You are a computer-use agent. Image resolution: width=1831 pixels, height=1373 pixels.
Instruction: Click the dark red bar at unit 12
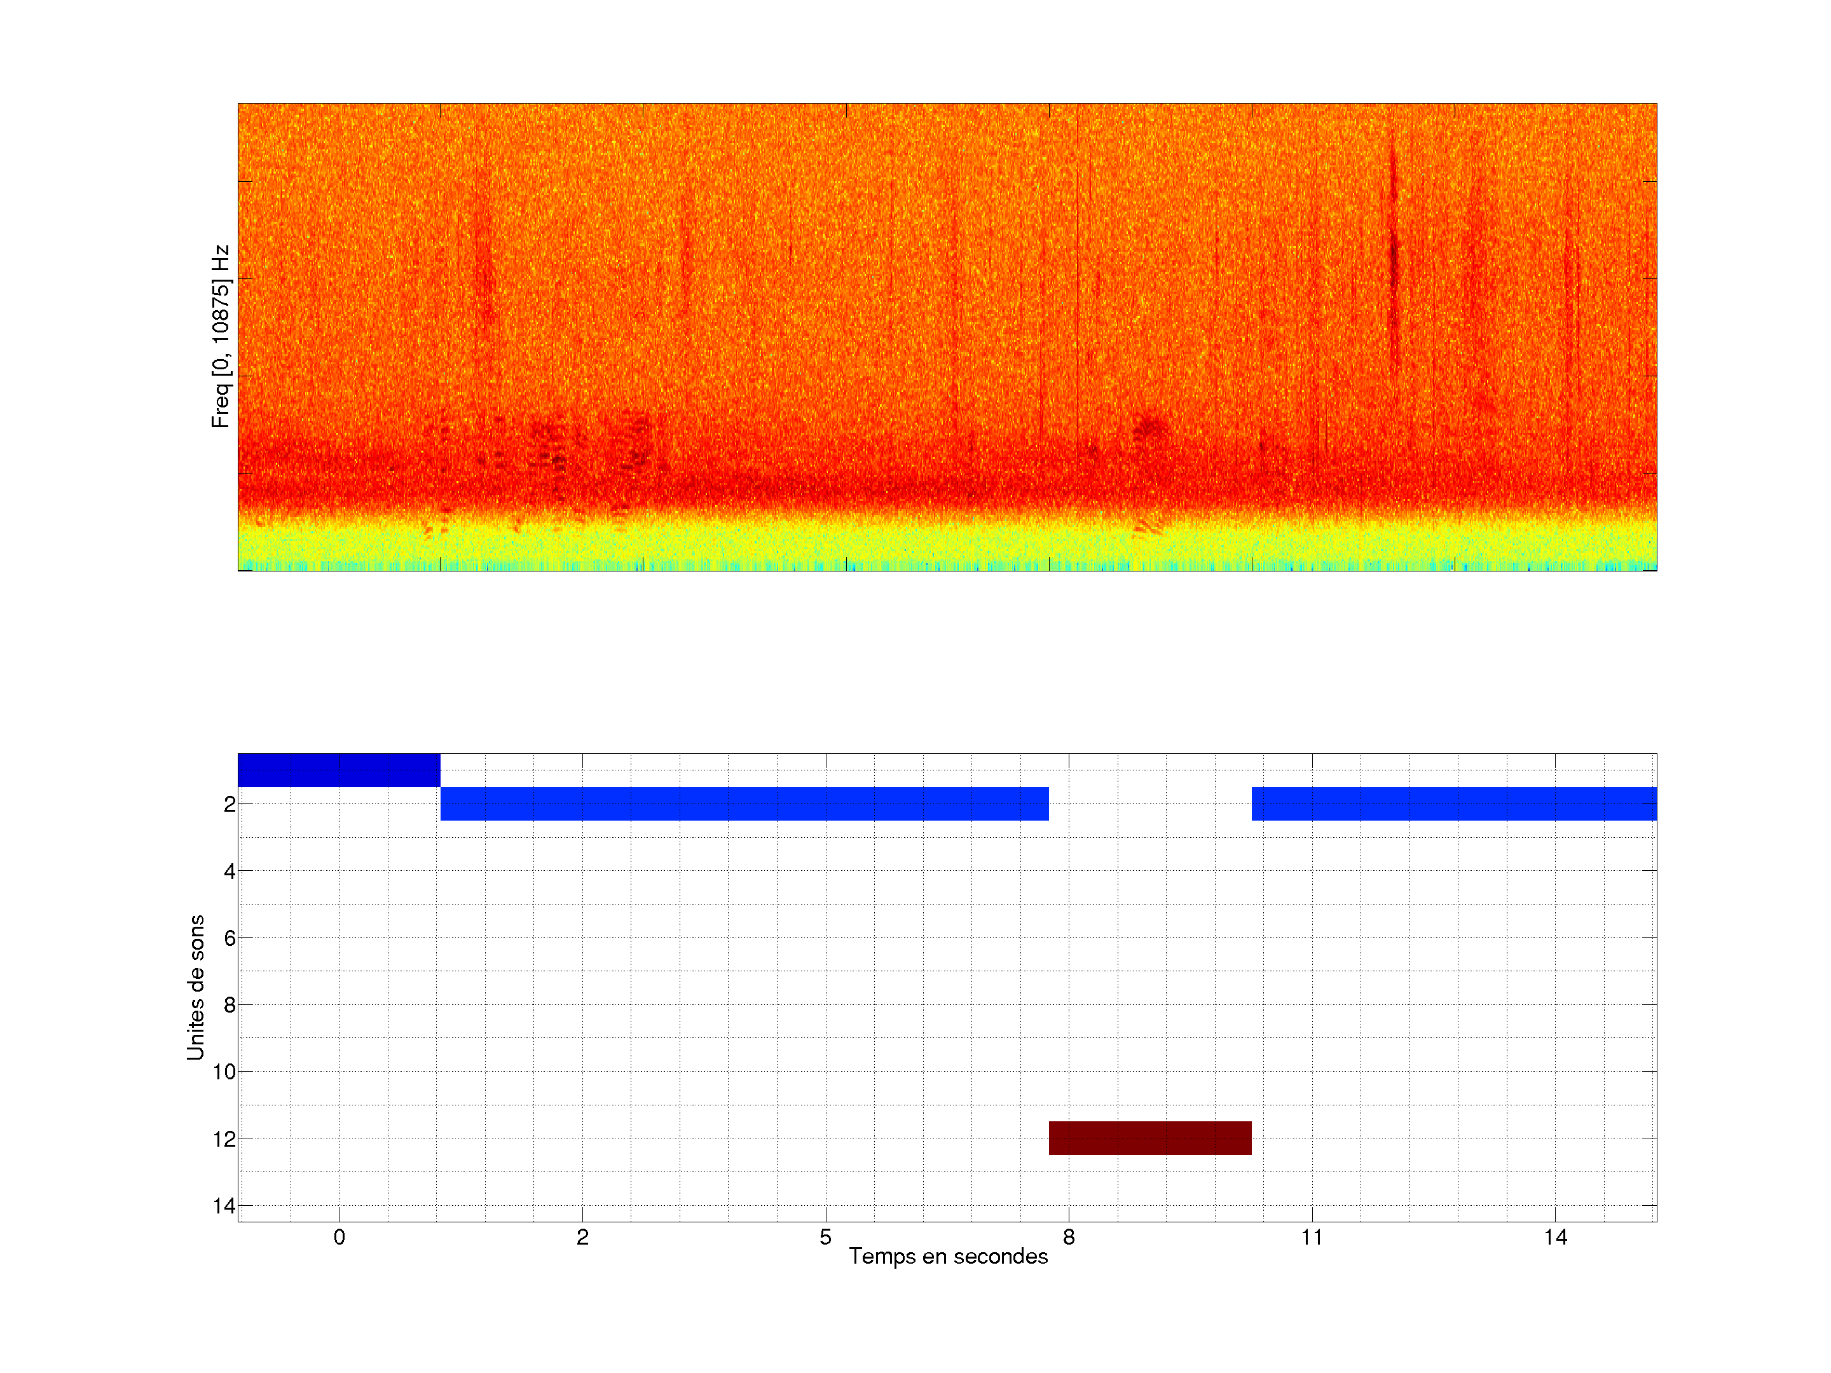tap(1149, 1138)
